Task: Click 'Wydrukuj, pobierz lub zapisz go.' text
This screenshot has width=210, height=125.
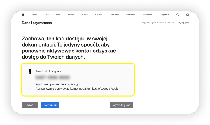Action: [58, 84]
